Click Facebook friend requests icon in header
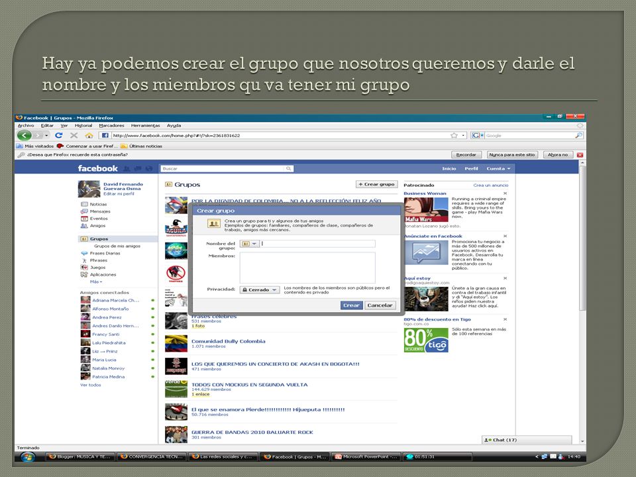The width and height of the screenshot is (636, 477). (x=127, y=169)
